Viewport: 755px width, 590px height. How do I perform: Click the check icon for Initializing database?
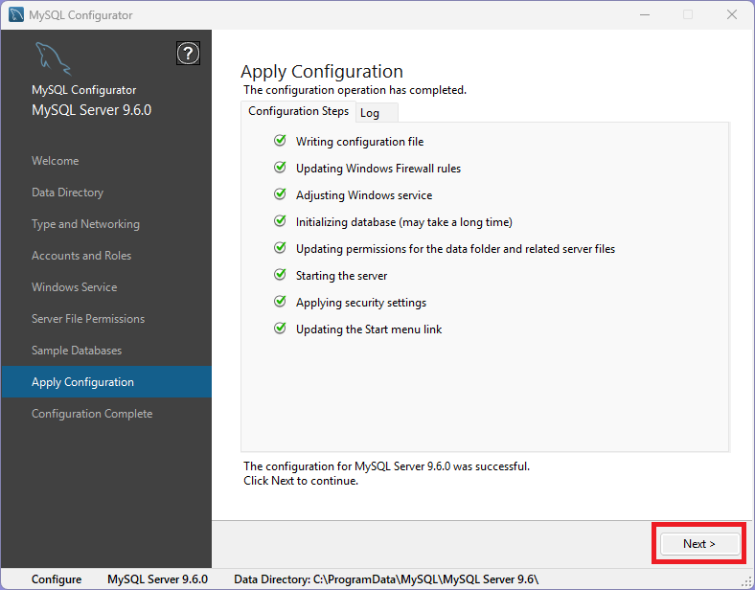280,221
